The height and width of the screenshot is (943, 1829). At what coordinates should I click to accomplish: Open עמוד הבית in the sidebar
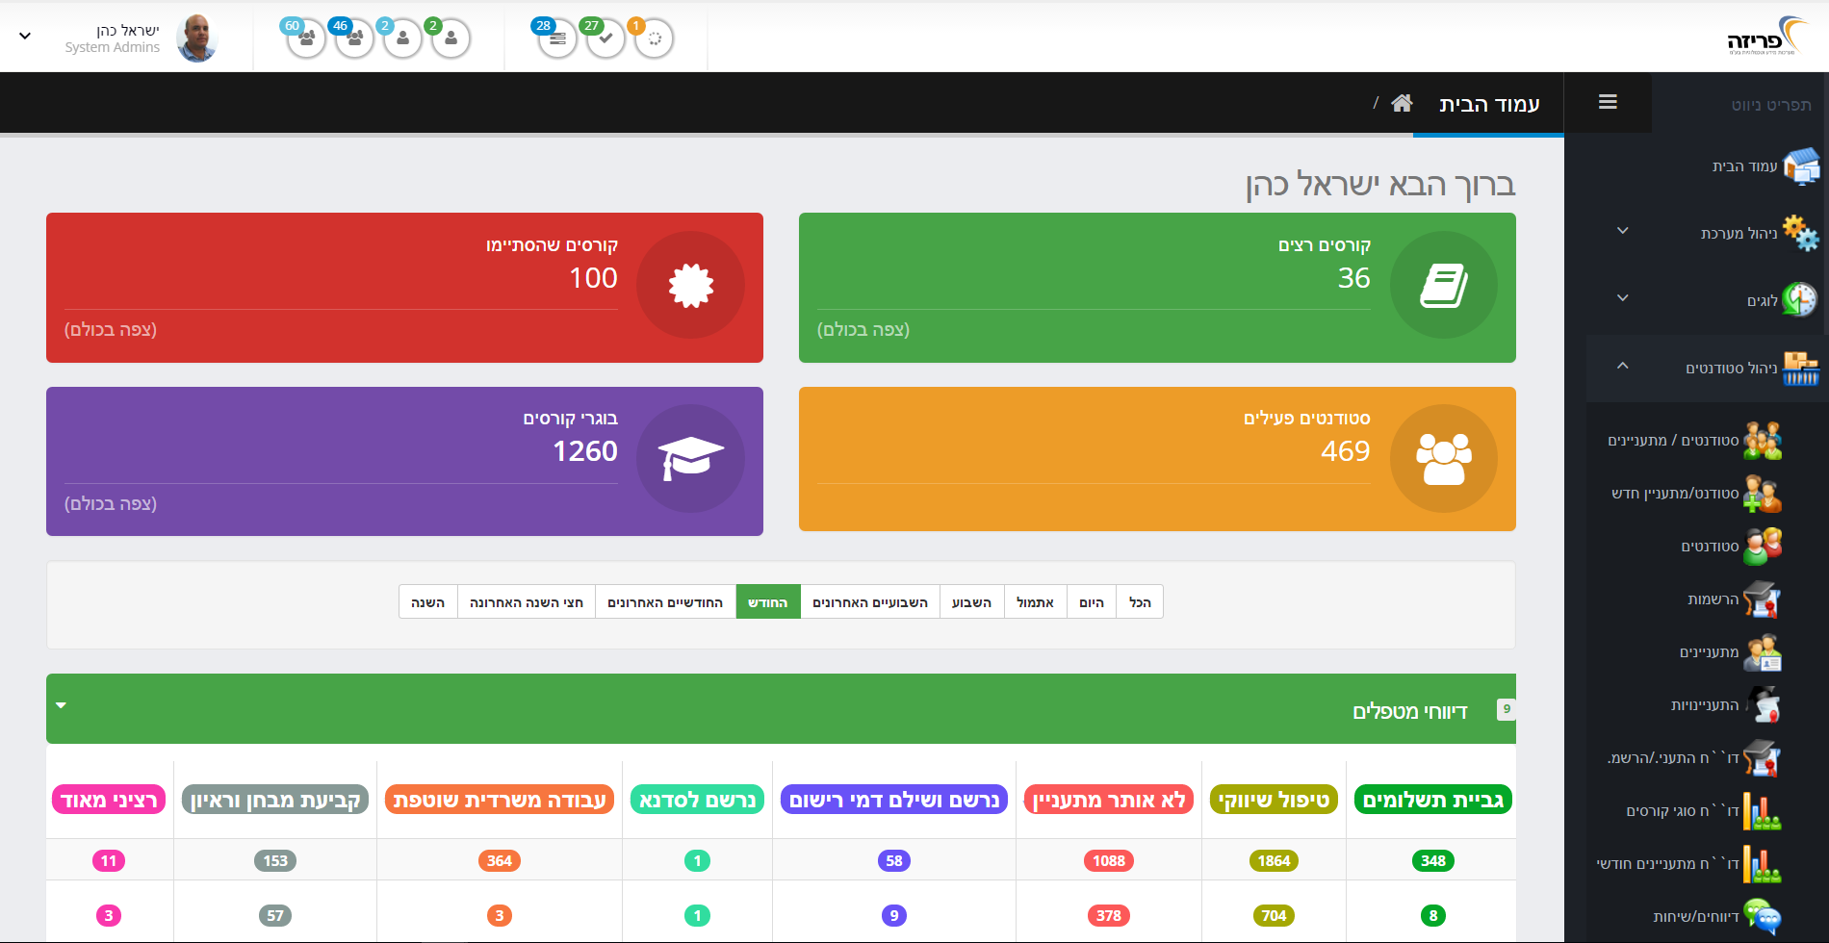pos(1744,166)
